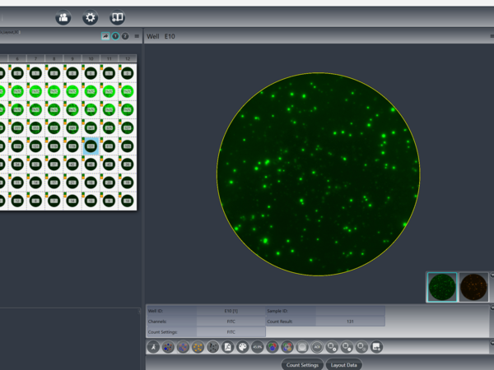Screen dimensions: 494x370
Task: Click the save image icon in toolbar
Action: click(376, 348)
